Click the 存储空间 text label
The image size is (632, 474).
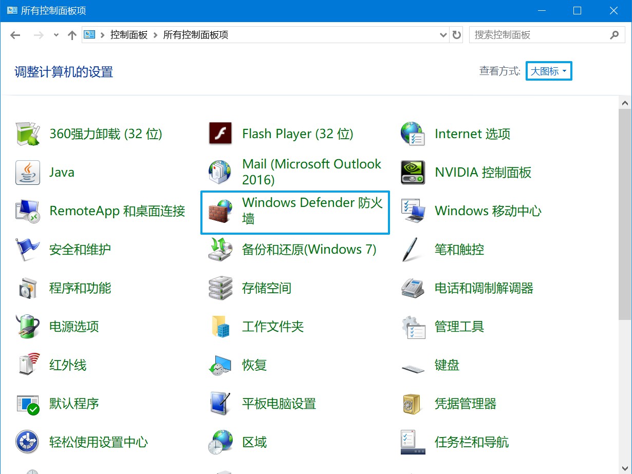[267, 288]
